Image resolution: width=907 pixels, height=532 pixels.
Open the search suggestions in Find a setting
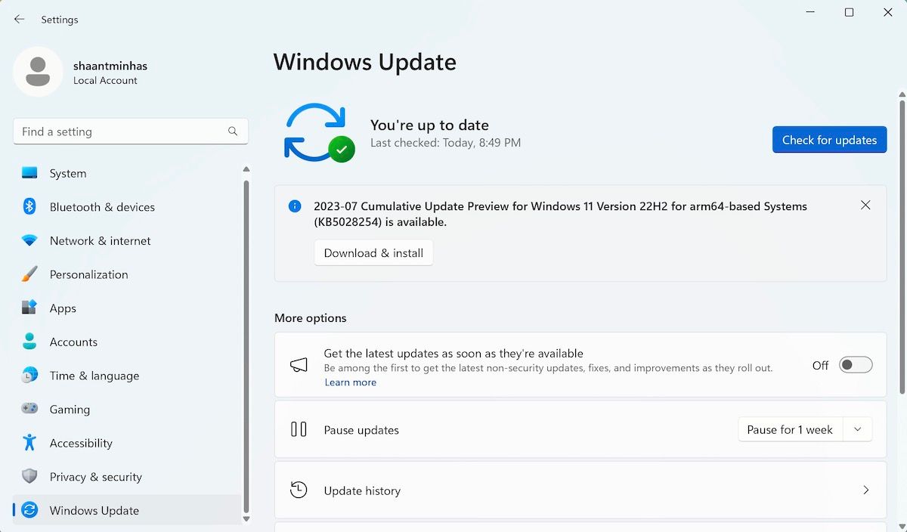(x=130, y=131)
